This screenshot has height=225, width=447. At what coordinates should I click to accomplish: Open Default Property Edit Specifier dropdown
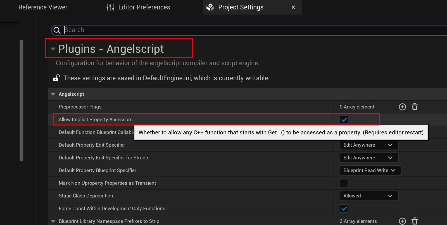(369, 145)
